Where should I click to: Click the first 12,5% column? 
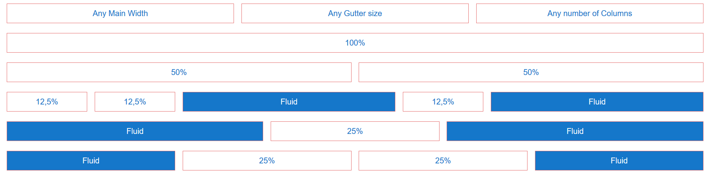(x=47, y=102)
